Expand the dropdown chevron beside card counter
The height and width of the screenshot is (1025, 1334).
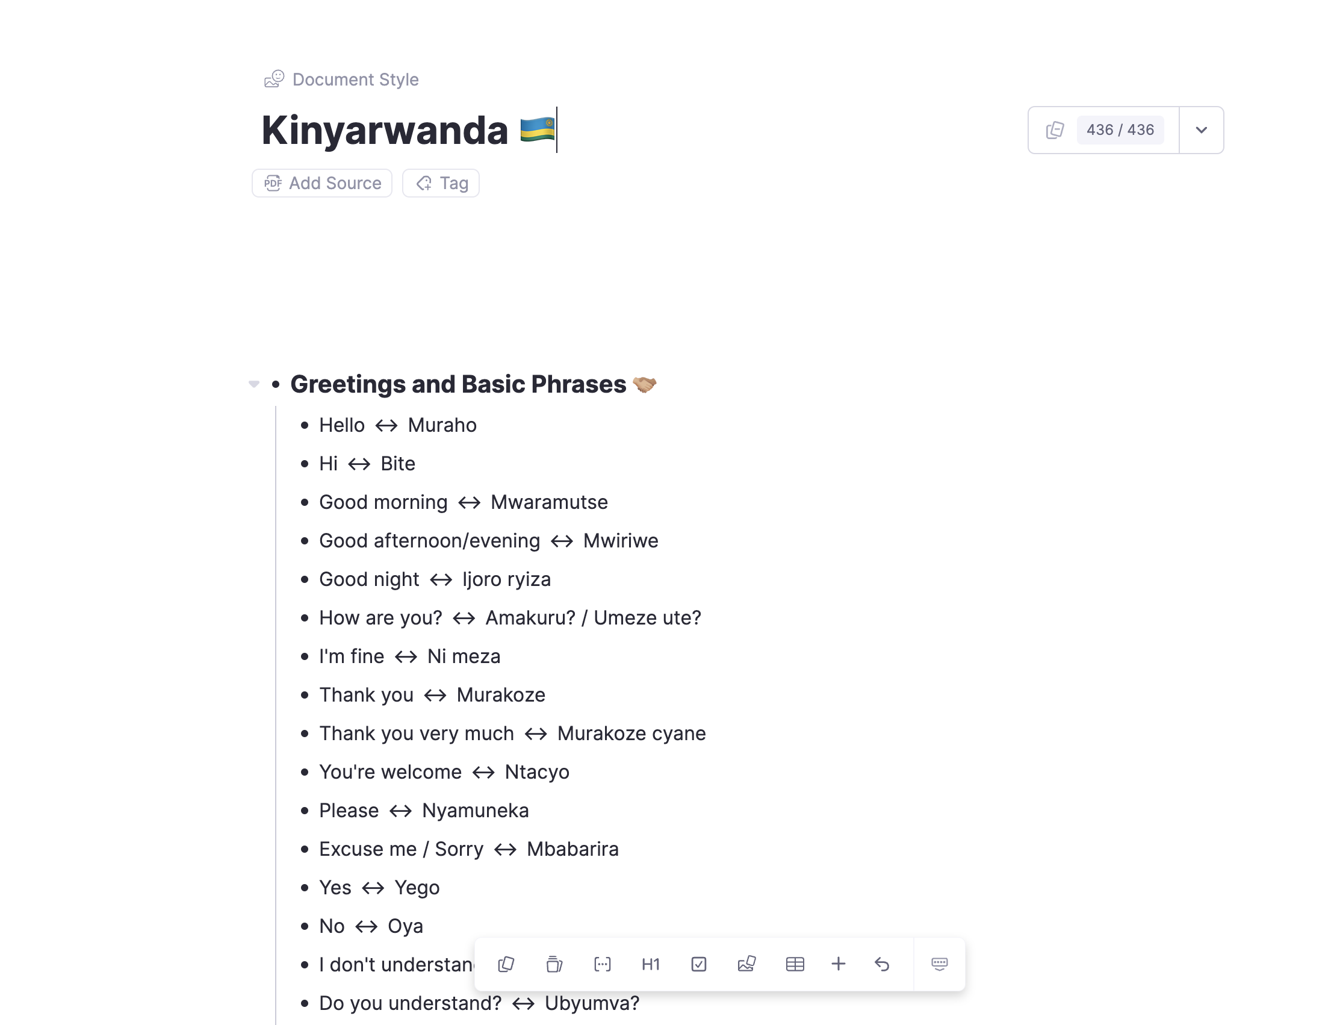1200,130
